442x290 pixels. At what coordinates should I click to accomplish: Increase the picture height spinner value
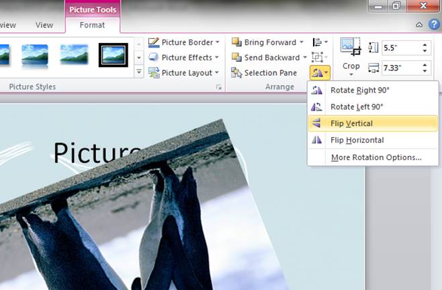point(425,44)
